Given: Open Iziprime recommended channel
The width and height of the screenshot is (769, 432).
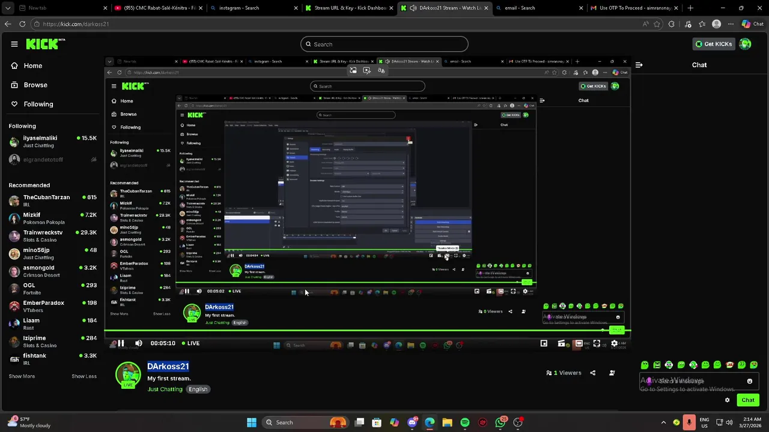Looking at the screenshot, I should (x=53, y=341).
